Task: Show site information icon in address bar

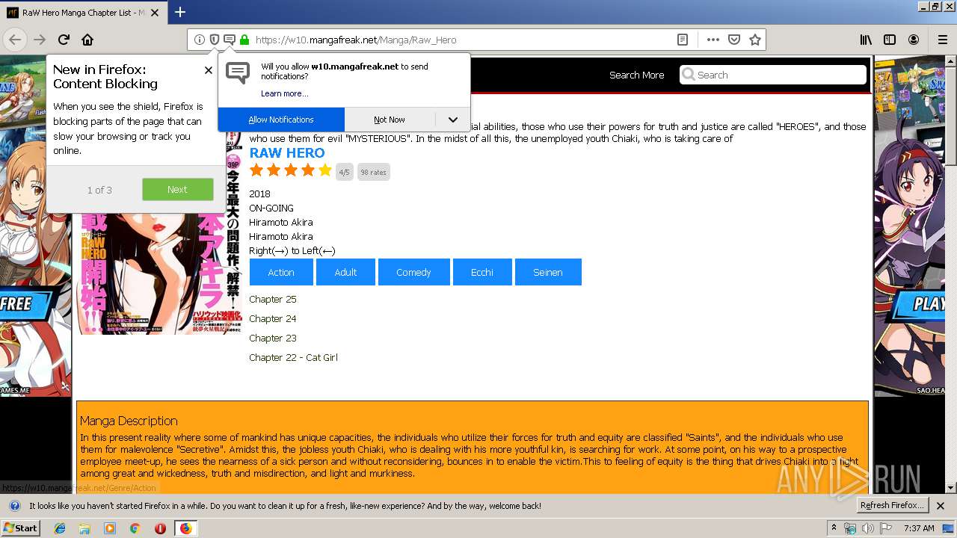Action: [200, 40]
